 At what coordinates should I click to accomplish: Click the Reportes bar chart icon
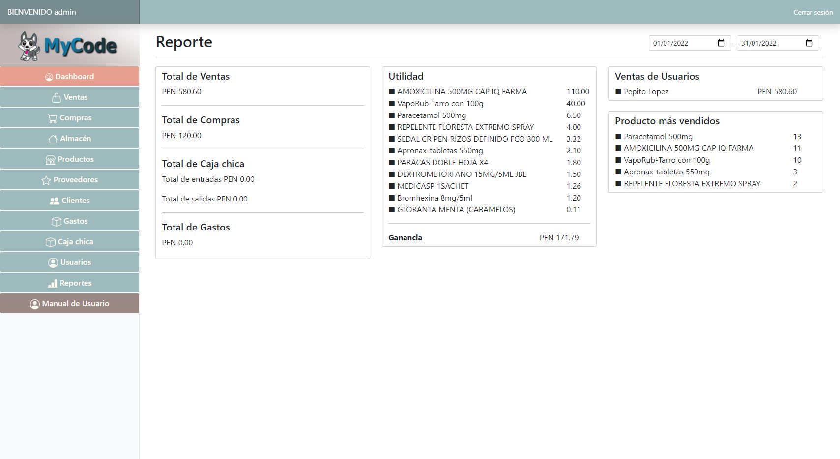[52, 284]
